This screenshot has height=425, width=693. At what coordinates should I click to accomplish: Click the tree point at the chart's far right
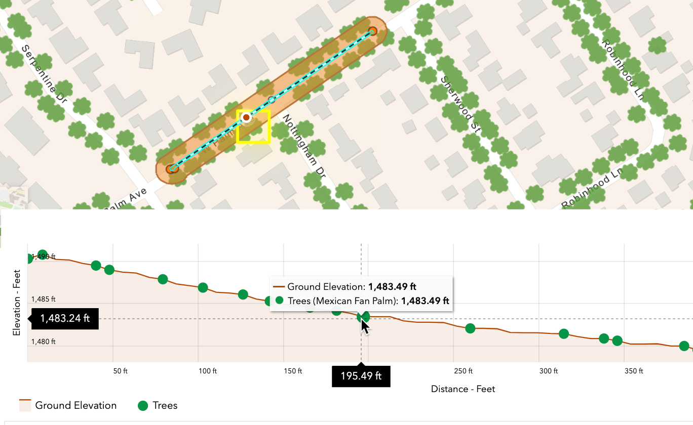pyautogui.click(x=684, y=346)
